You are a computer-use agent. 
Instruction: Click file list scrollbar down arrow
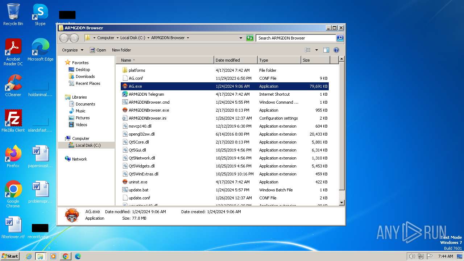(341, 203)
